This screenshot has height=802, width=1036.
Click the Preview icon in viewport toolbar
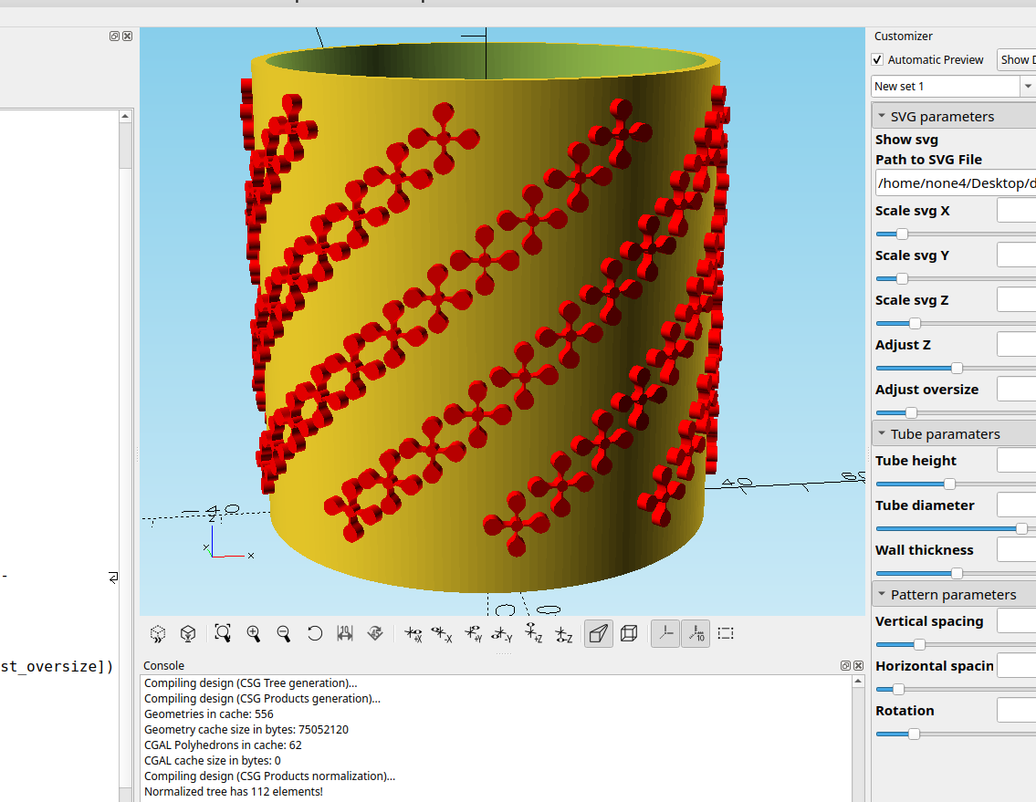coord(158,633)
